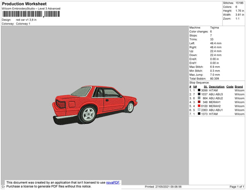Click 'ABU ABU3' description text
This screenshot has height=190, width=246.
click(x=216, y=94)
